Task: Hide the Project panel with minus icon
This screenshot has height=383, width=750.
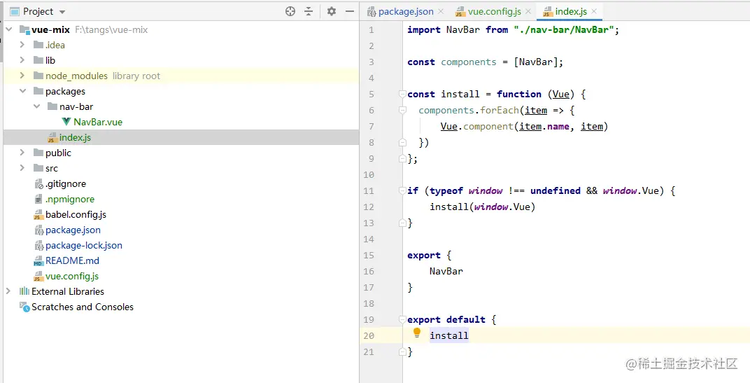Action: pyautogui.click(x=350, y=11)
